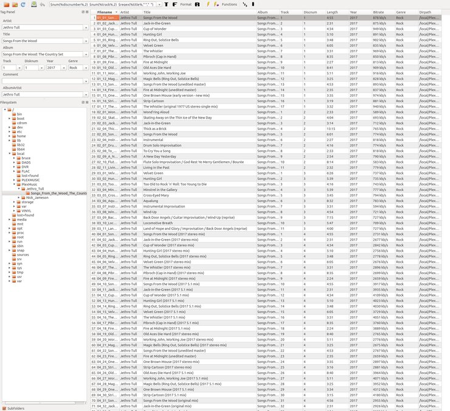Select the 'Aqualung' track row
This screenshot has width=450, height=411.
tap(266, 201)
